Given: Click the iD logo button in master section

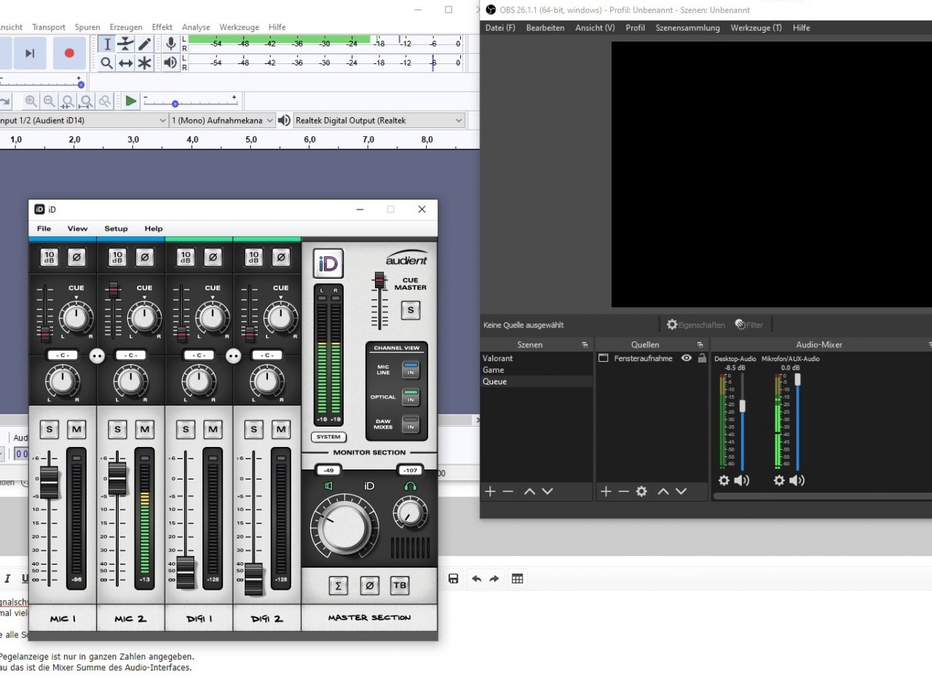Looking at the screenshot, I should pyautogui.click(x=328, y=264).
